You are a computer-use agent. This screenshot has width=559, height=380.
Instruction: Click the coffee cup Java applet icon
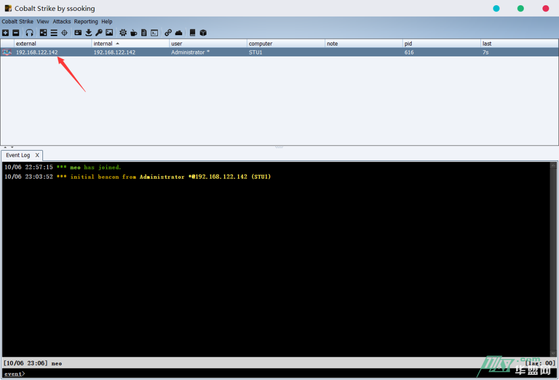coord(134,33)
